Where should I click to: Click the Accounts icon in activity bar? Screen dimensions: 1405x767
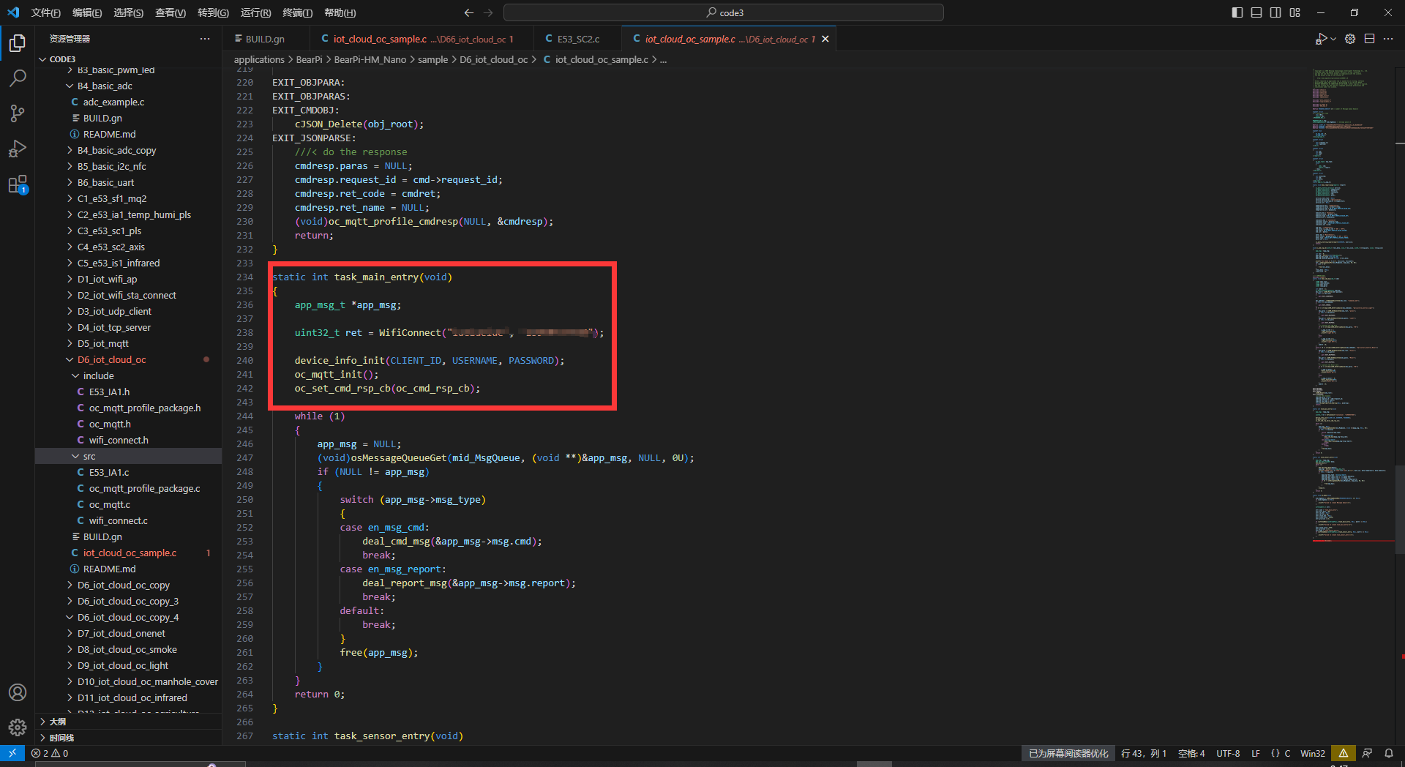(x=18, y=692)
